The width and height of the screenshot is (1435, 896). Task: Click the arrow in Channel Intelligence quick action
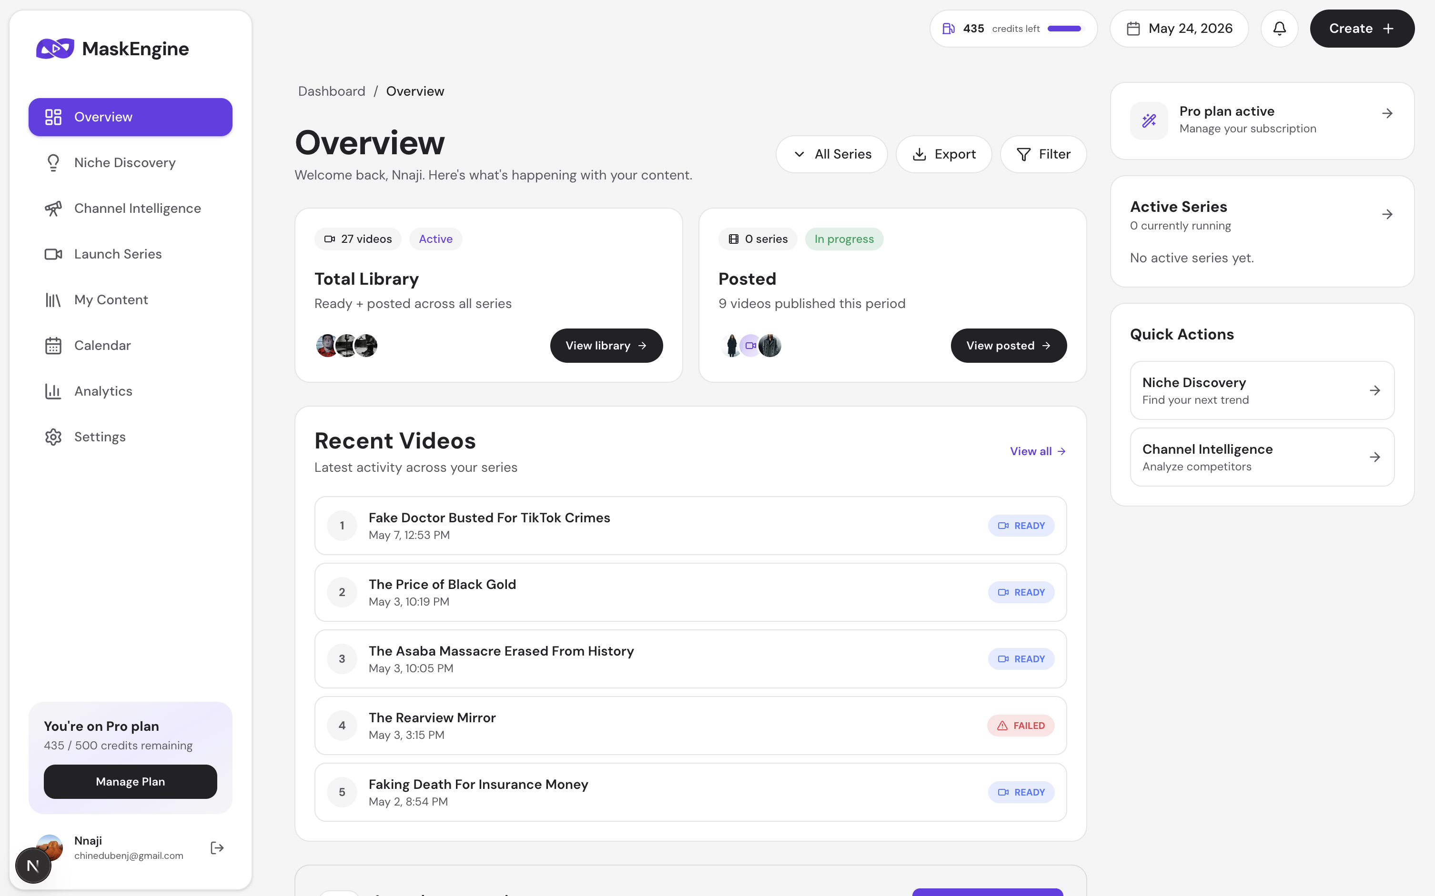1374,457
